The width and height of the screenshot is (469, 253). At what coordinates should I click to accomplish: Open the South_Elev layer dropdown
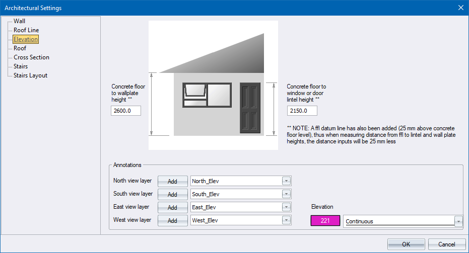[286, 194]
